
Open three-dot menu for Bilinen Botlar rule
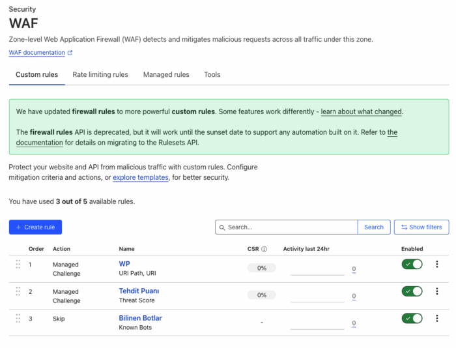coord(437,318)
